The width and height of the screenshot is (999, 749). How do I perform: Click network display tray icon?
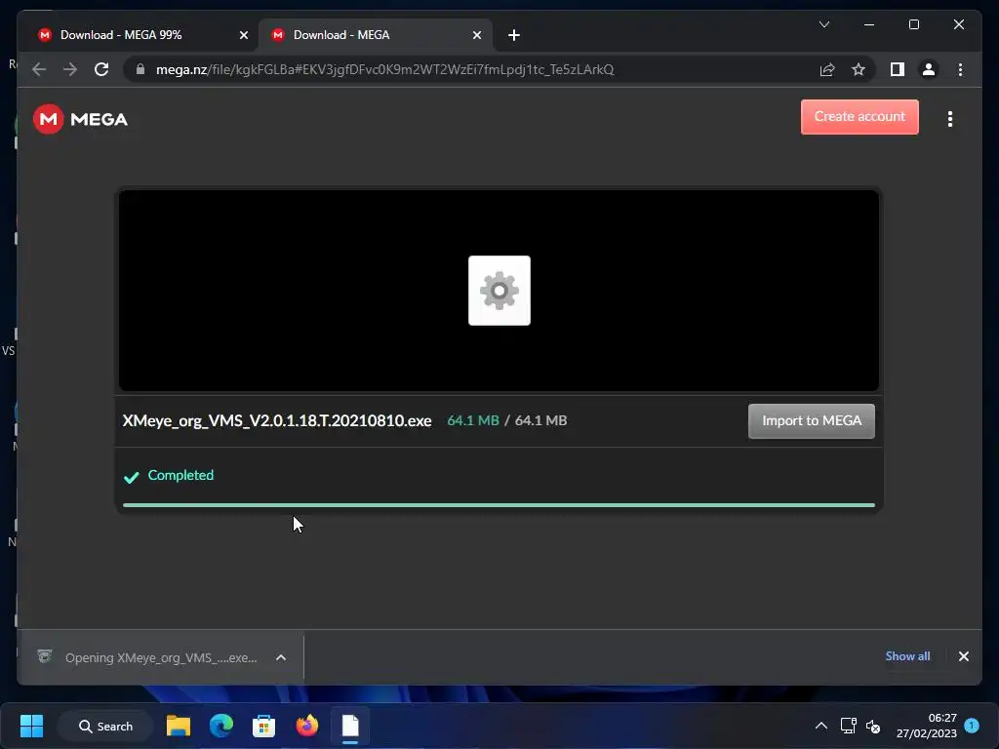coord(848,726)
